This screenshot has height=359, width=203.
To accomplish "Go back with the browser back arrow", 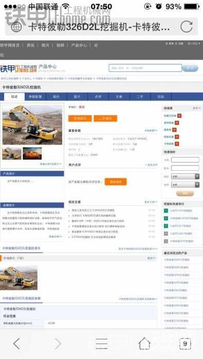I will tap(16, 344).
